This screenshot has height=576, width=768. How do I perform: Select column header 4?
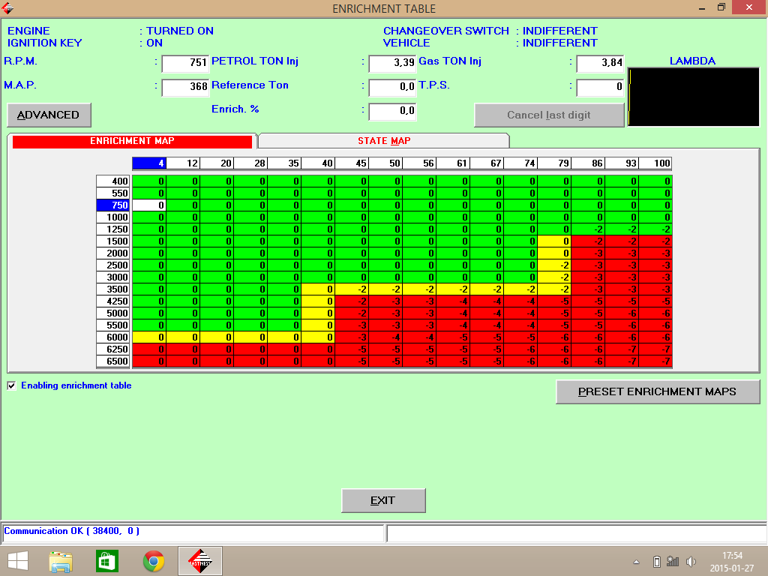[x=149, y=163]
